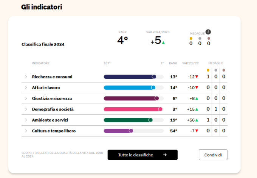
Task: Expand the Affari e lavoro chevron
Action: [26, 87]
